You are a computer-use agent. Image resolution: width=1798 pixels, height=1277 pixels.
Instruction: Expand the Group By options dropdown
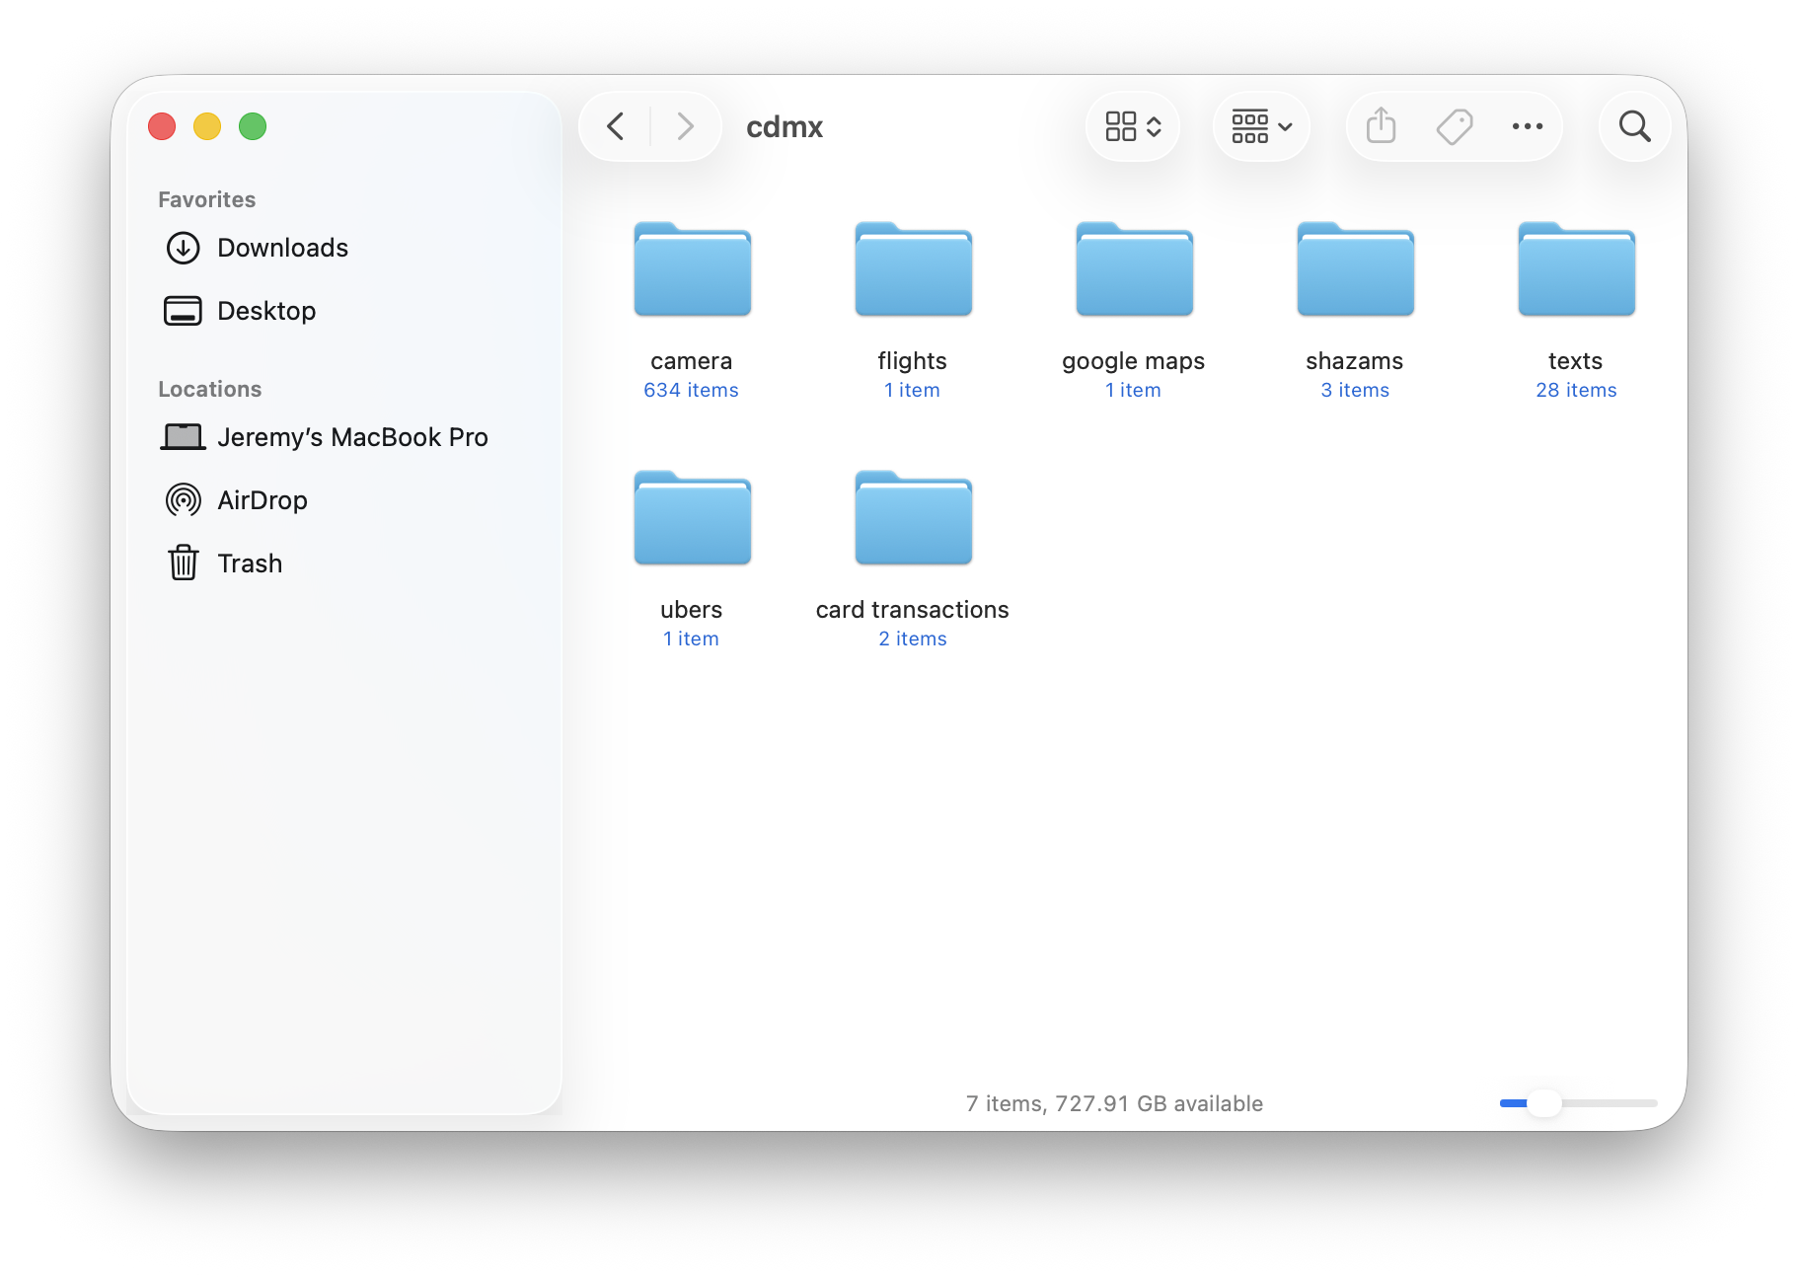[1261, 126]
